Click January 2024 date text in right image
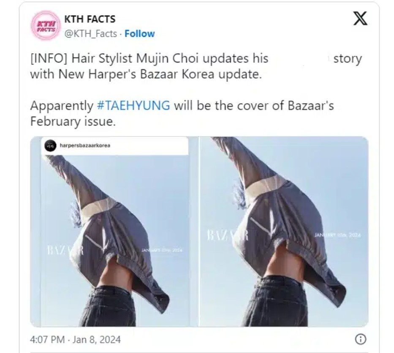The width and height of the screenshot is (394, 353). (337, 235)
